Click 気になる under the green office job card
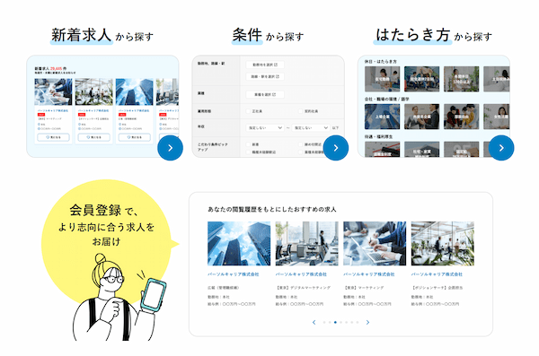 coord(93,137)
